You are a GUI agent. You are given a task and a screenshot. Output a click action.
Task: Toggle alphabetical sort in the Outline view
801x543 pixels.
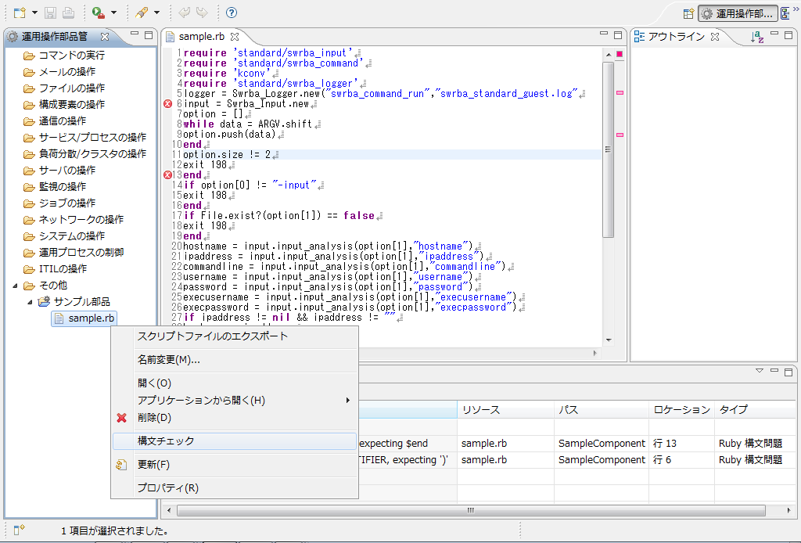757,37
